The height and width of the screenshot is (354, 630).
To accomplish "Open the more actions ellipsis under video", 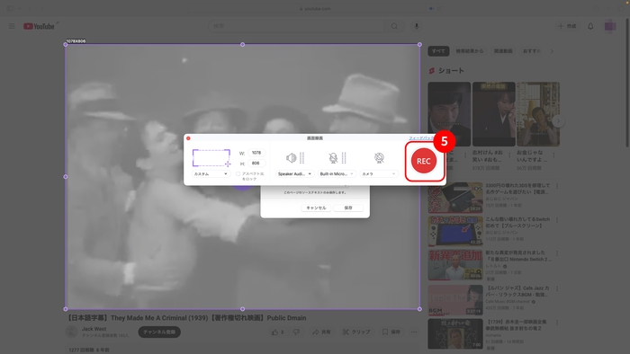I will pyautogui.click(x=414, y=332).
